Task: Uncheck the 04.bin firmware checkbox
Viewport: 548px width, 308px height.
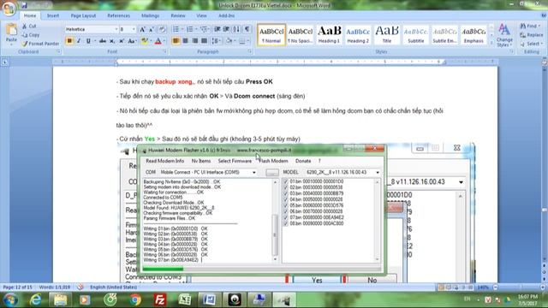Action: [x=285, y=199]
